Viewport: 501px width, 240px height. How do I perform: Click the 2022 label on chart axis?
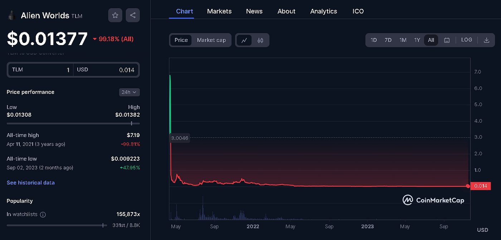pos(253,226)
